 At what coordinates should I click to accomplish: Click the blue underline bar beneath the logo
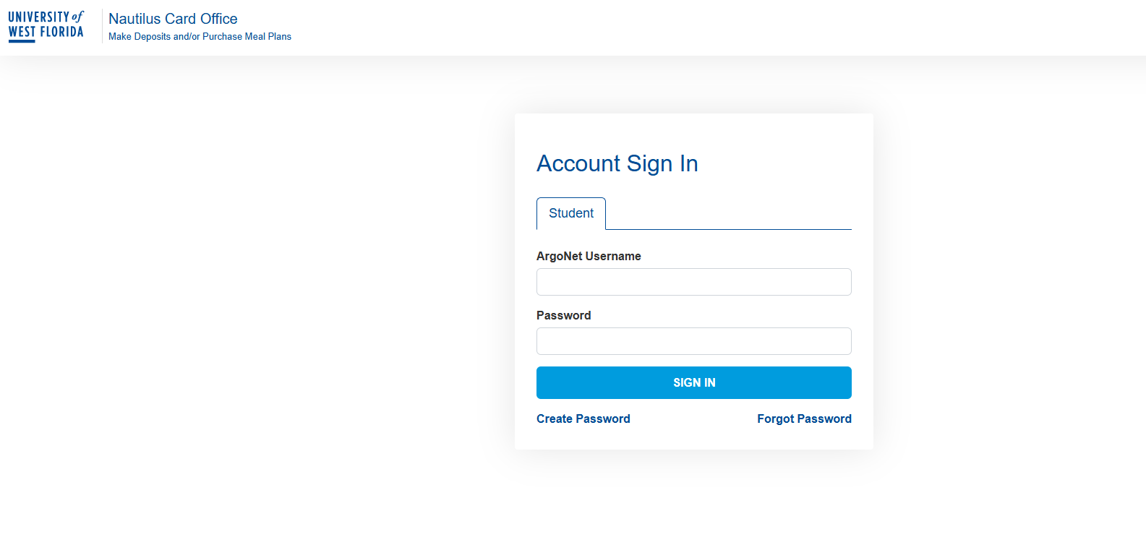(22, 41)
